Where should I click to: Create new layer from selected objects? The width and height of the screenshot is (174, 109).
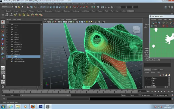coord(169,75)
